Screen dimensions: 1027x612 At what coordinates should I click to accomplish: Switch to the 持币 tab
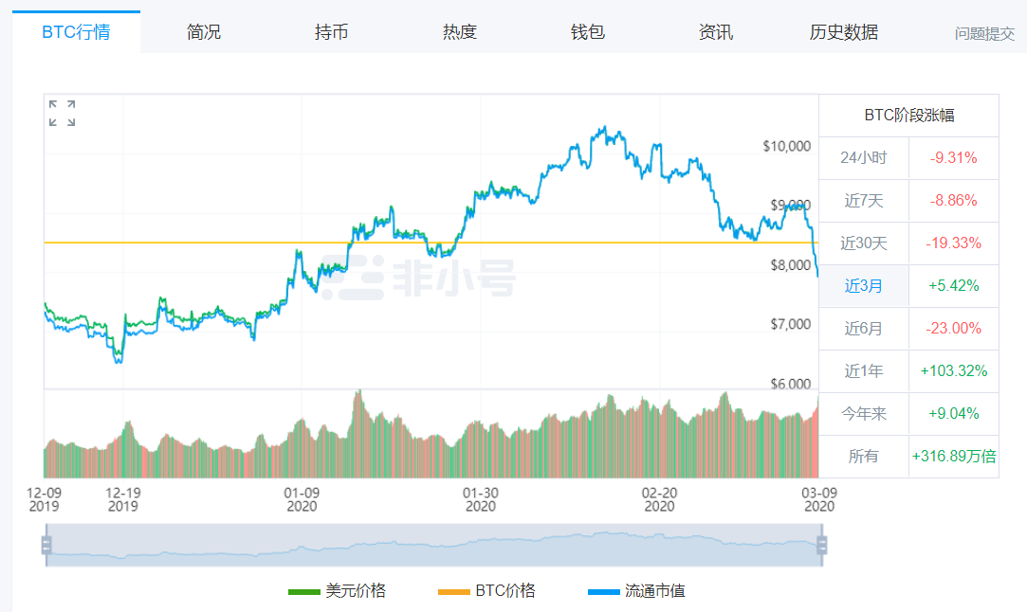[x=332, y=32]
